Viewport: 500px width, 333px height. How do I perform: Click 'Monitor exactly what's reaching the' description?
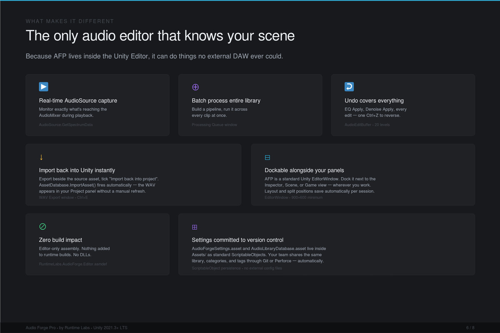(x=73, y=109)
